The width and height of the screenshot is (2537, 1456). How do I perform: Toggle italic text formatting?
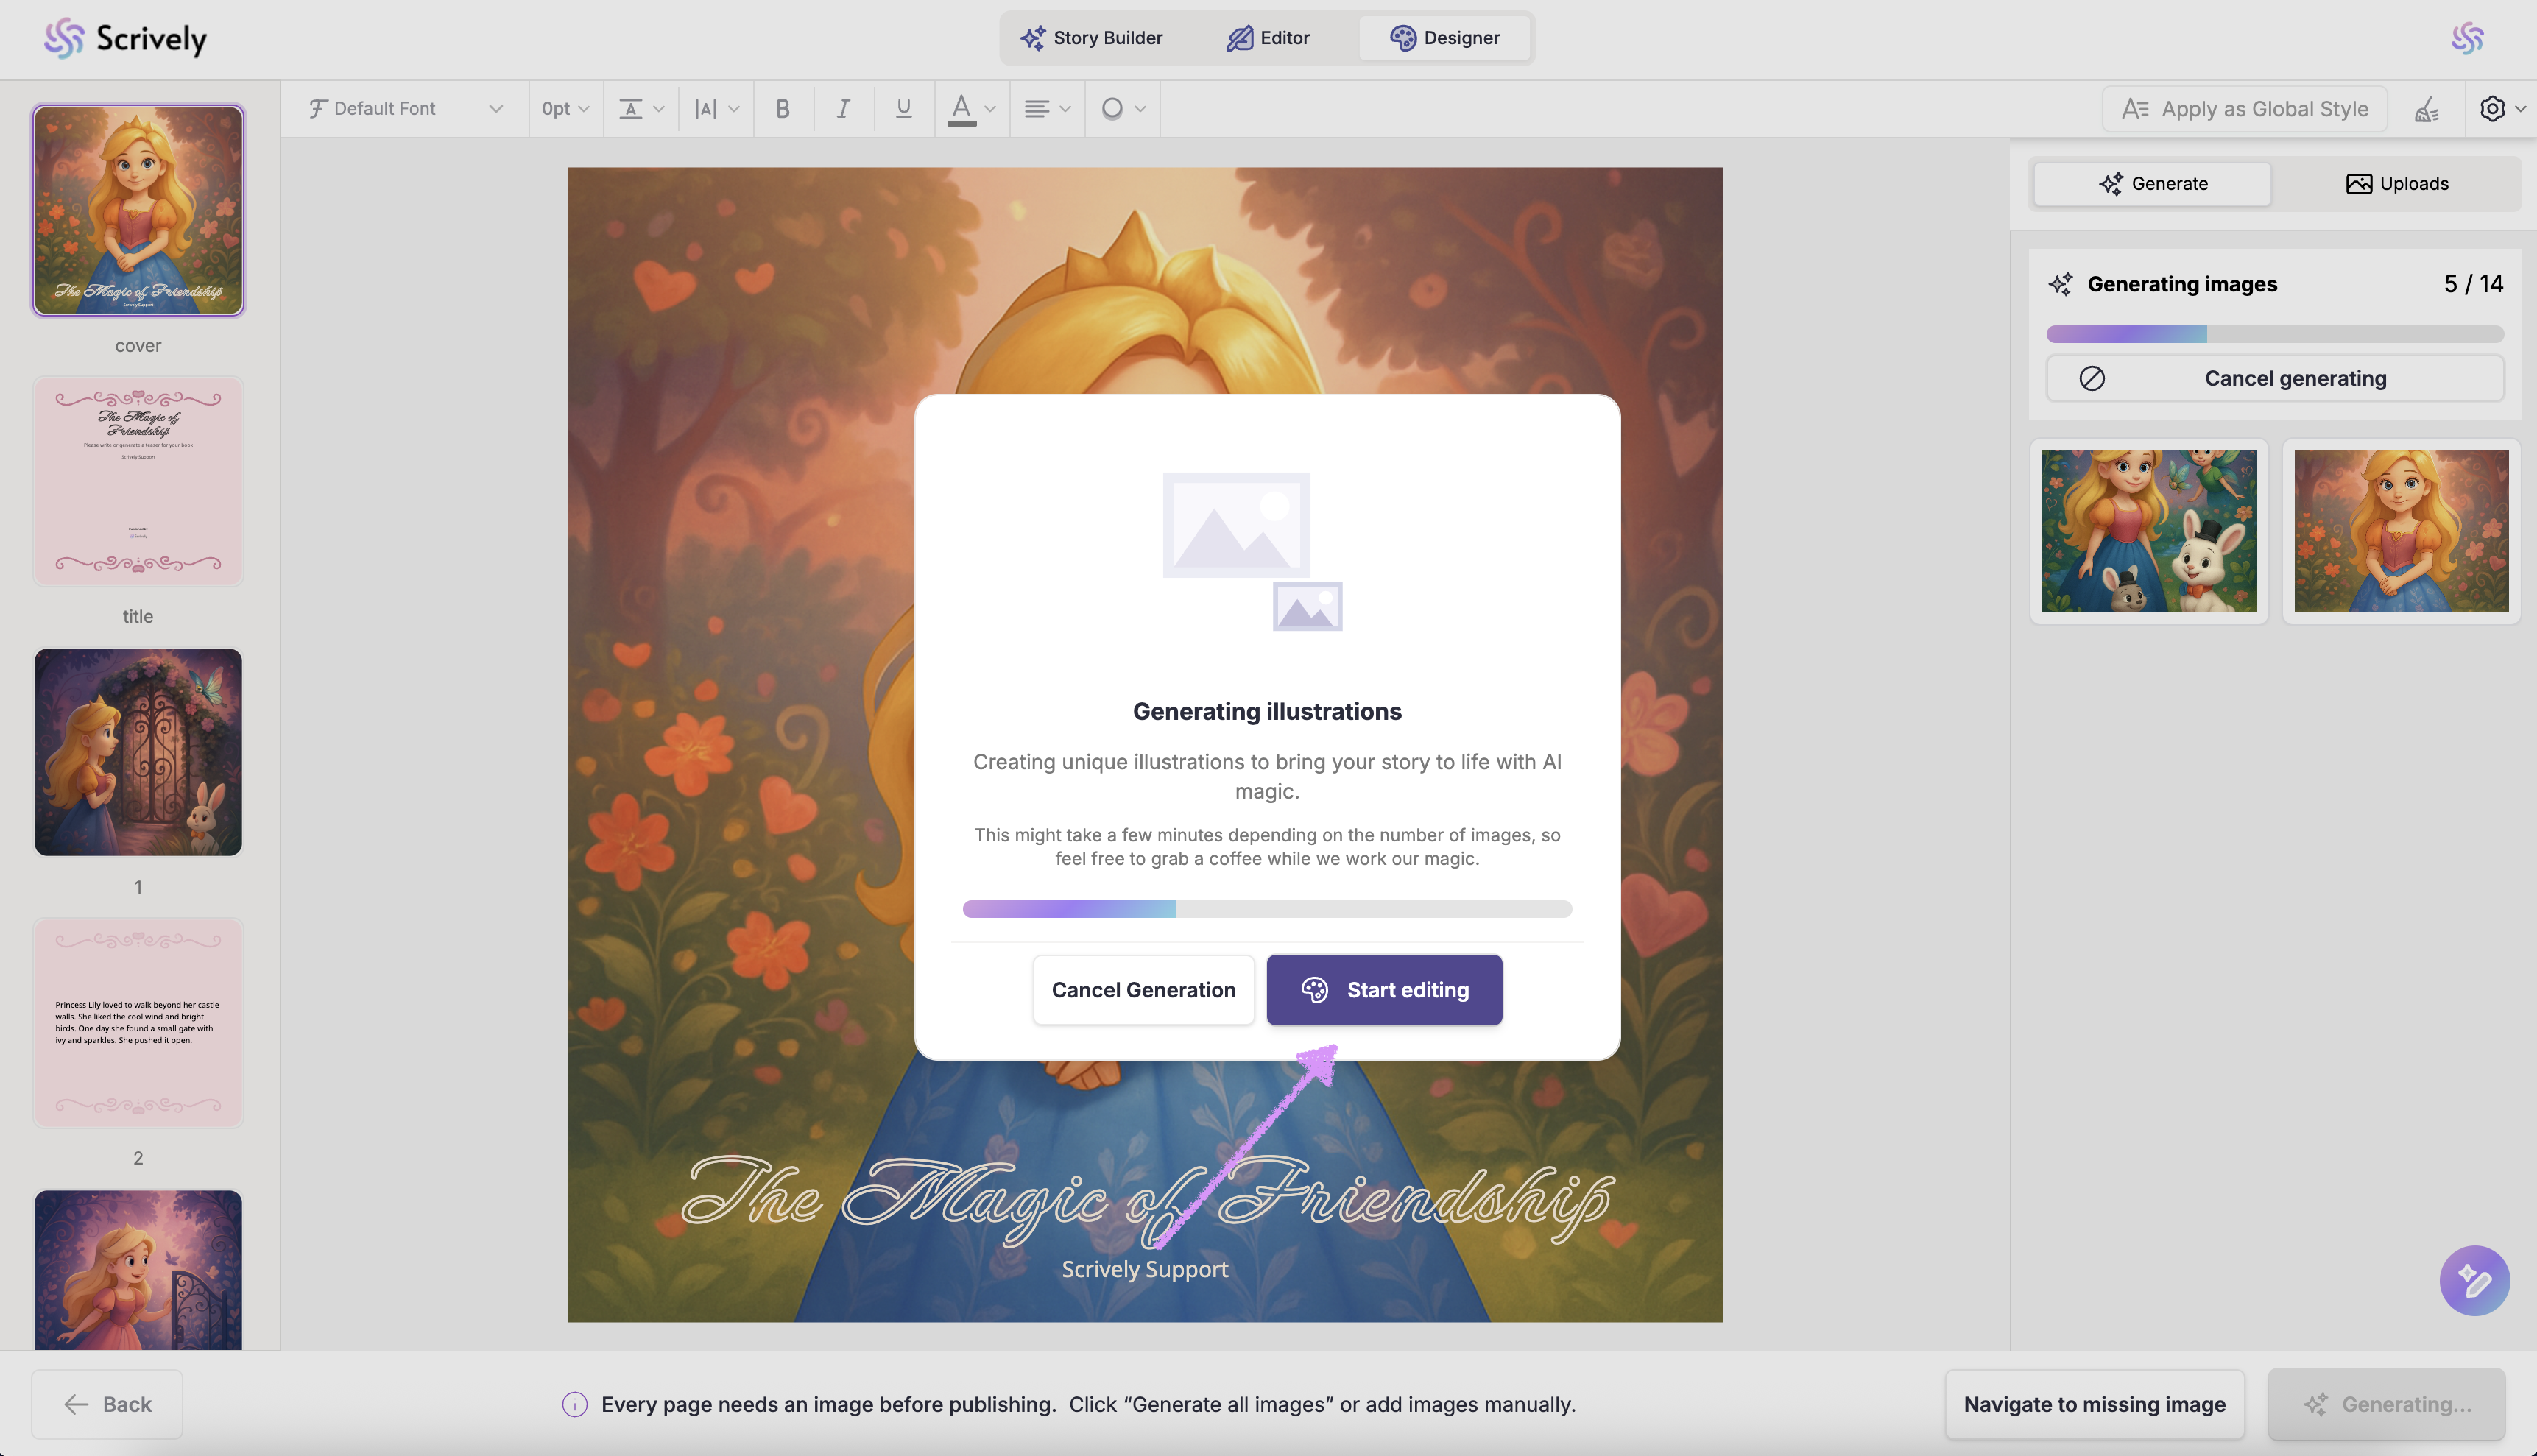pos(843,109)
